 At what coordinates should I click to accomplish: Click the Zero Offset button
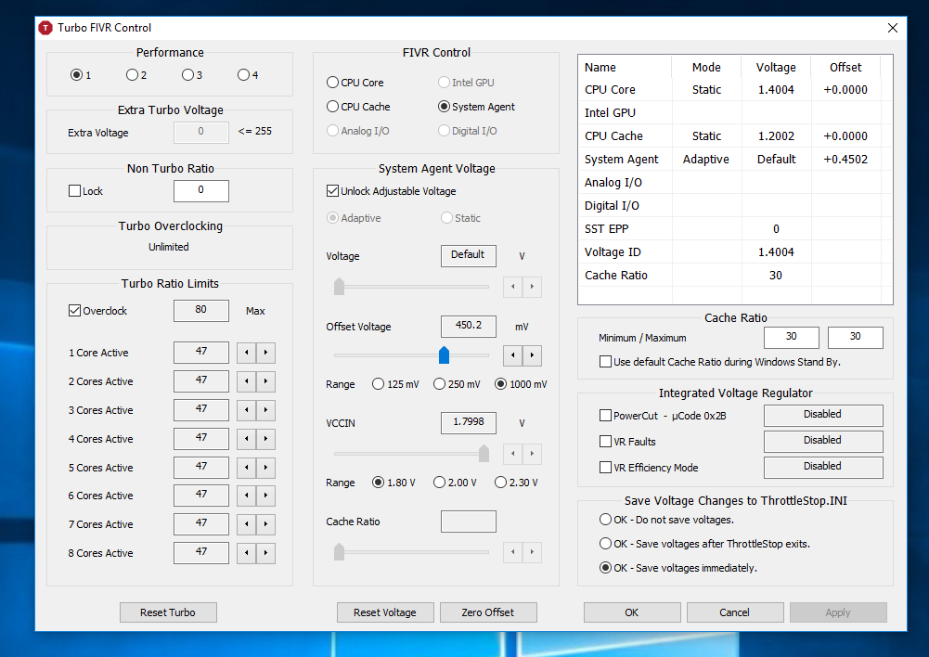(x=487, y=612)
